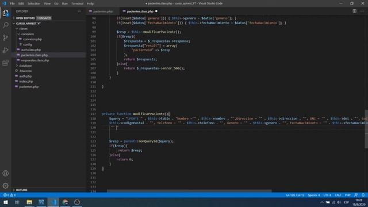Select the pacientes.class.php editor tab
Viewport: 368px width, 207px height.
tap(140, 11)
